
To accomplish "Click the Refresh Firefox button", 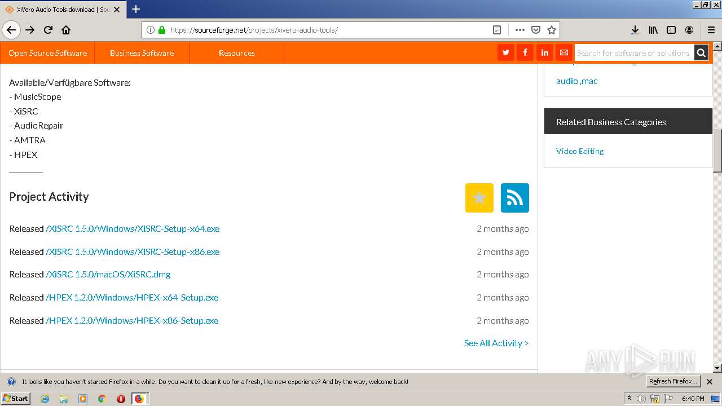I will pyautogui.click(x=673, y=381).
